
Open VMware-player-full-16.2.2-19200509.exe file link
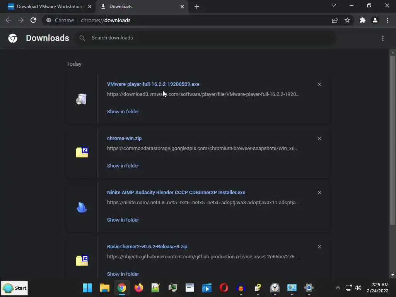pos(153,84)
